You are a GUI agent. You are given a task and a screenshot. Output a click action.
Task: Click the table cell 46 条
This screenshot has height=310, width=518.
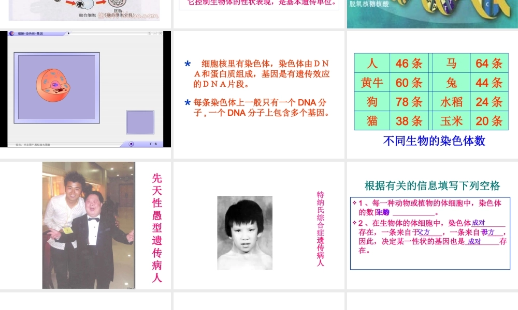[409, 63]
